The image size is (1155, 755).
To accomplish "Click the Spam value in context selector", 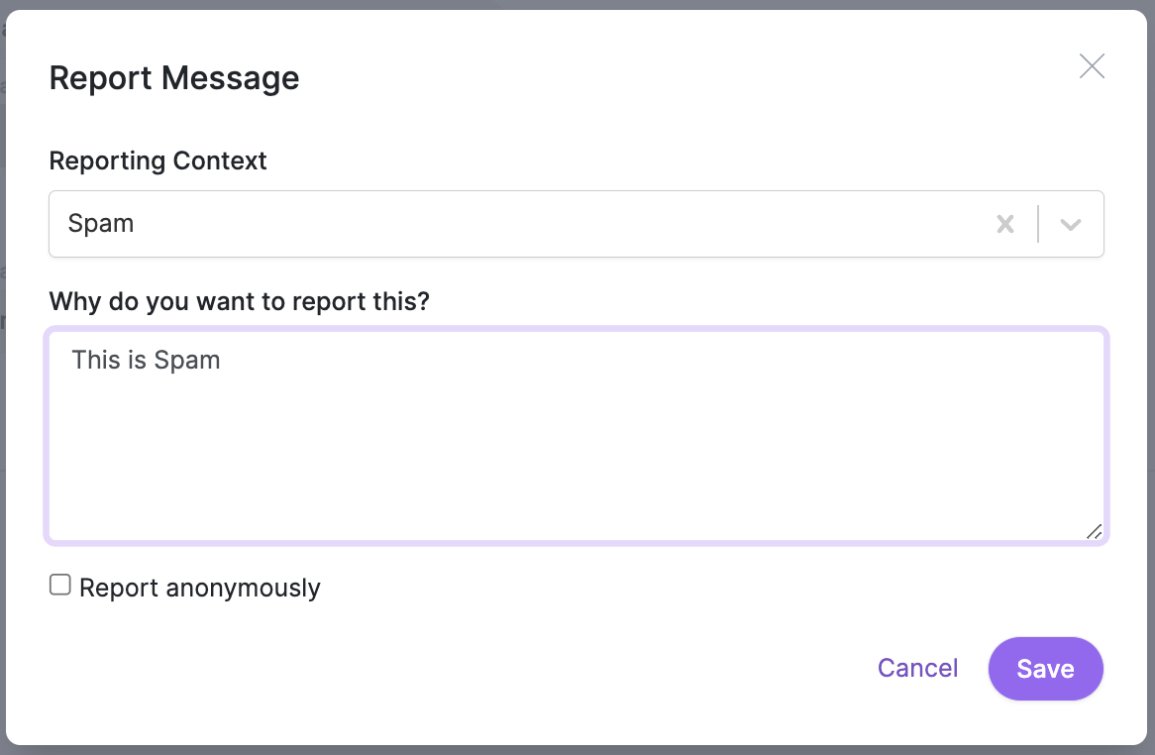I will (101, 223).
